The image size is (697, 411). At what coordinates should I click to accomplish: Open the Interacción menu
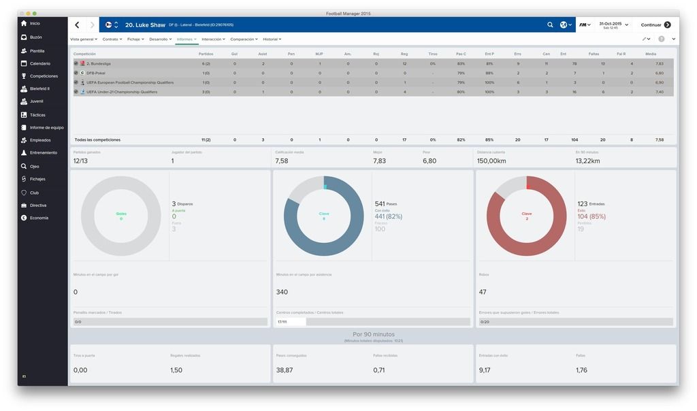tap(213, 39)
